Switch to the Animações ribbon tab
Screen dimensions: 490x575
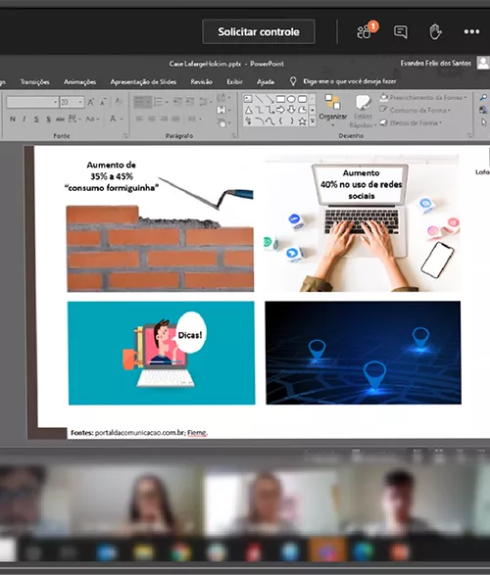79,81
